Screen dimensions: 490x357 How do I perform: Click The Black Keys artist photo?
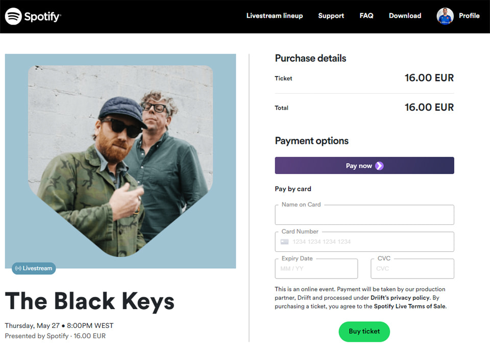(120, 161)
